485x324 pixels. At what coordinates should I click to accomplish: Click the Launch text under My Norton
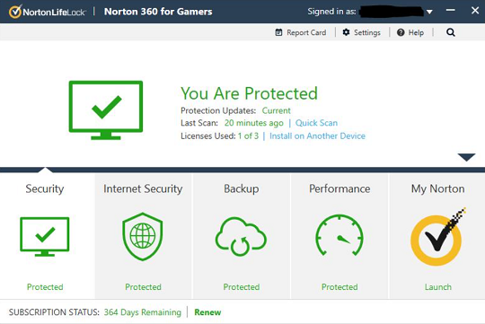point(438,287)
